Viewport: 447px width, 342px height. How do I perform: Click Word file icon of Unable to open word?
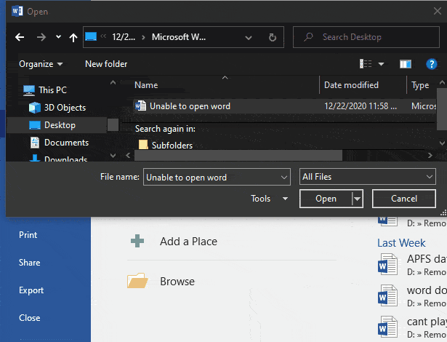[x=140, y=106]
